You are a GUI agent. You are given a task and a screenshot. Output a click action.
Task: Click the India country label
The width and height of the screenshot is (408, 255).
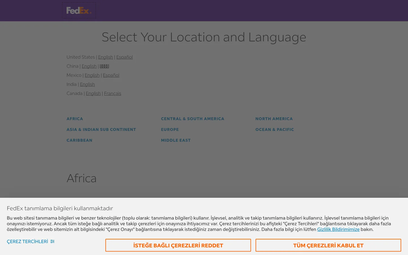point(71,84)
